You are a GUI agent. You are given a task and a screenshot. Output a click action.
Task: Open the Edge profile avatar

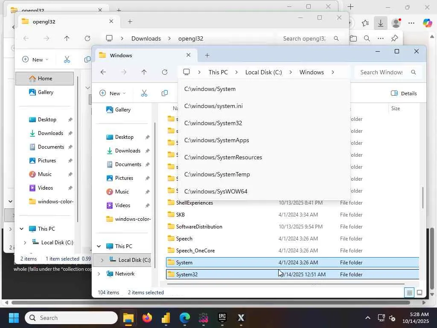396,23
